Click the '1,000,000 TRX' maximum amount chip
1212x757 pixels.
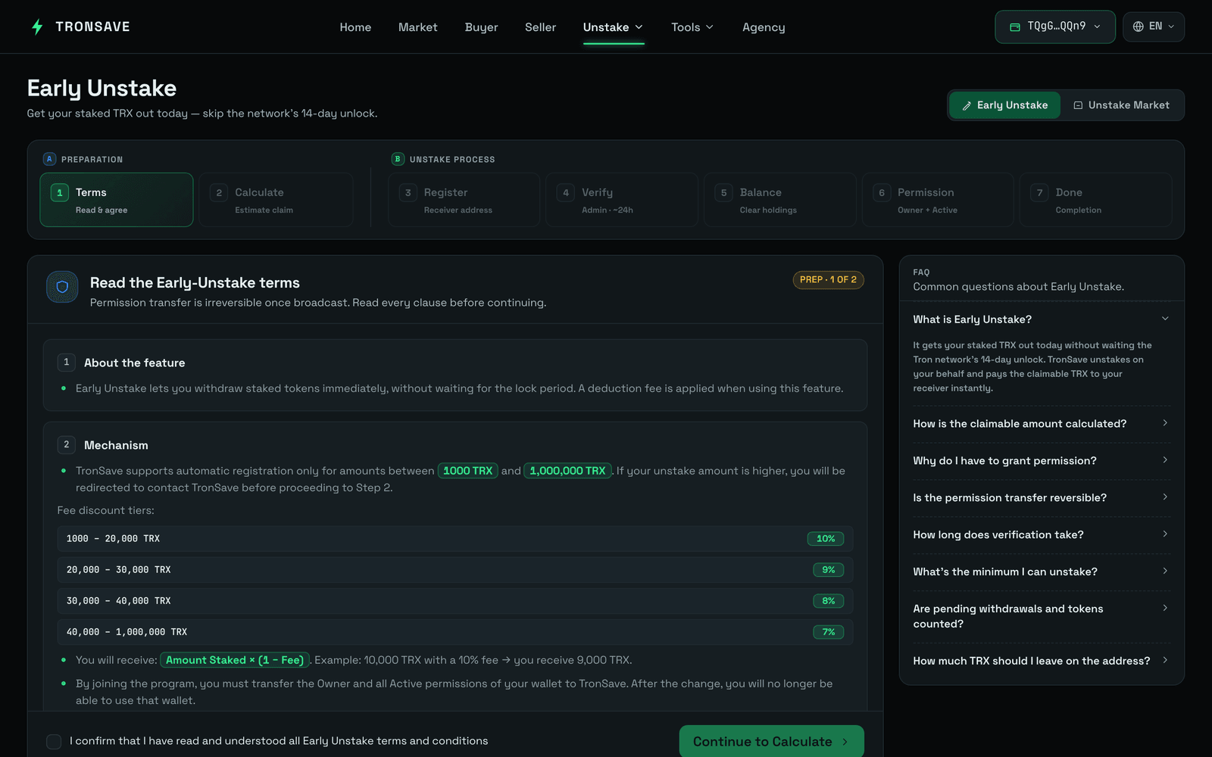(567, 471)
